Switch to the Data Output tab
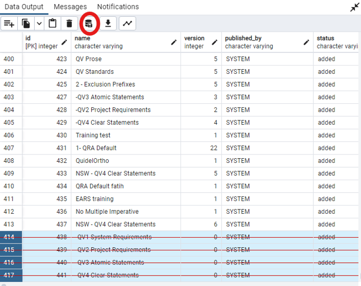The image size is (361, 286). [x=24, y=7]
